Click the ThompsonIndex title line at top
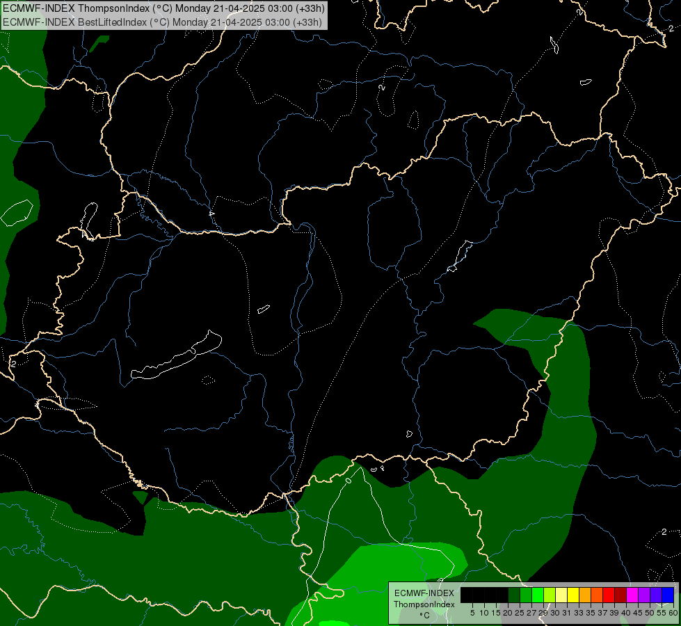681x626 pixels. [x=163, y=8]
